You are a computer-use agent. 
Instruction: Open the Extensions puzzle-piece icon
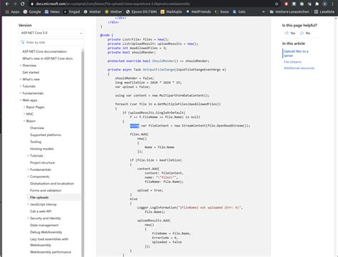coord(317,4)
